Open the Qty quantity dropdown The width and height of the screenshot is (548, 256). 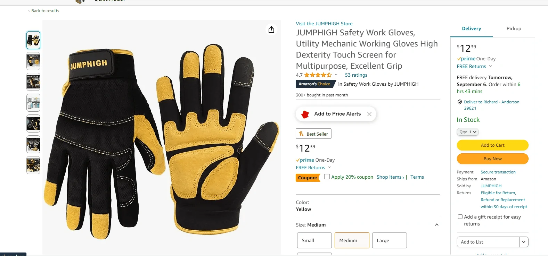click(468, 132)
